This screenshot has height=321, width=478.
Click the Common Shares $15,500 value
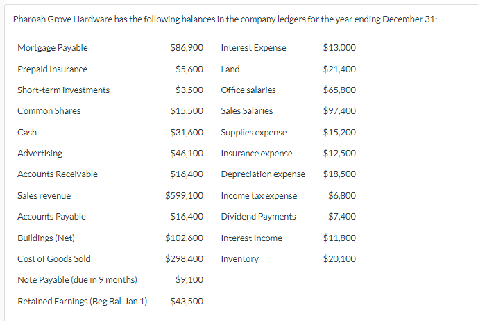point(187,111)
